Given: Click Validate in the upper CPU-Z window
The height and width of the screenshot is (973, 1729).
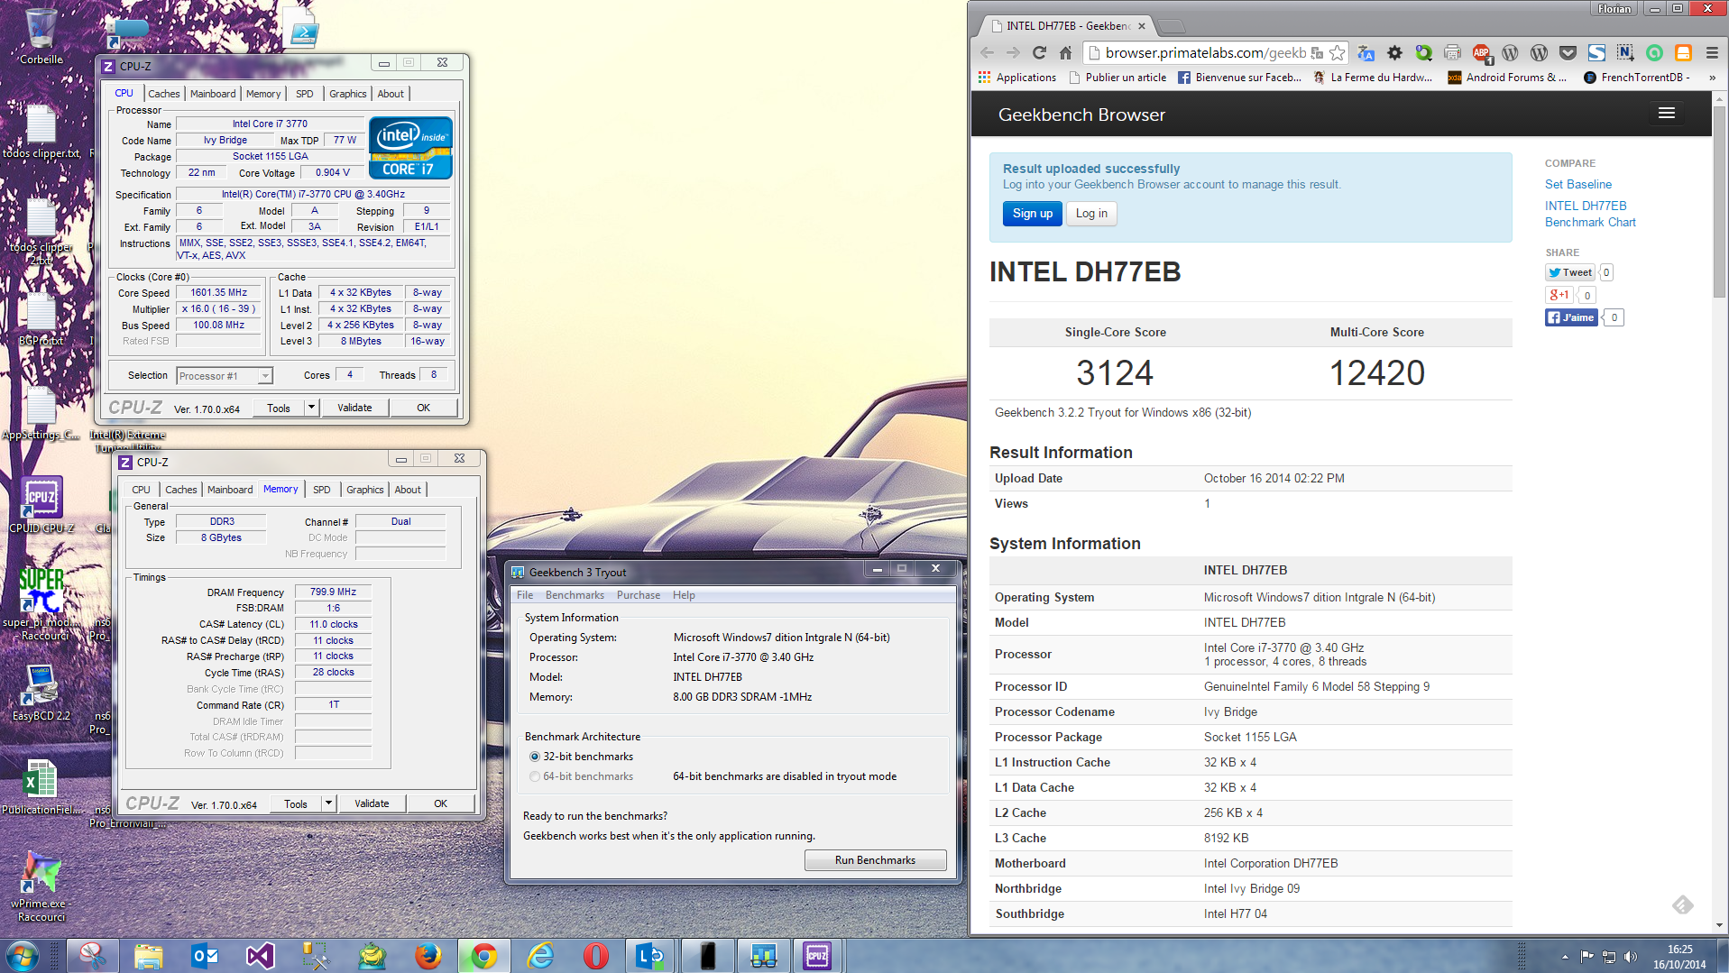Looking at the screenshot, I should [354, 408].
